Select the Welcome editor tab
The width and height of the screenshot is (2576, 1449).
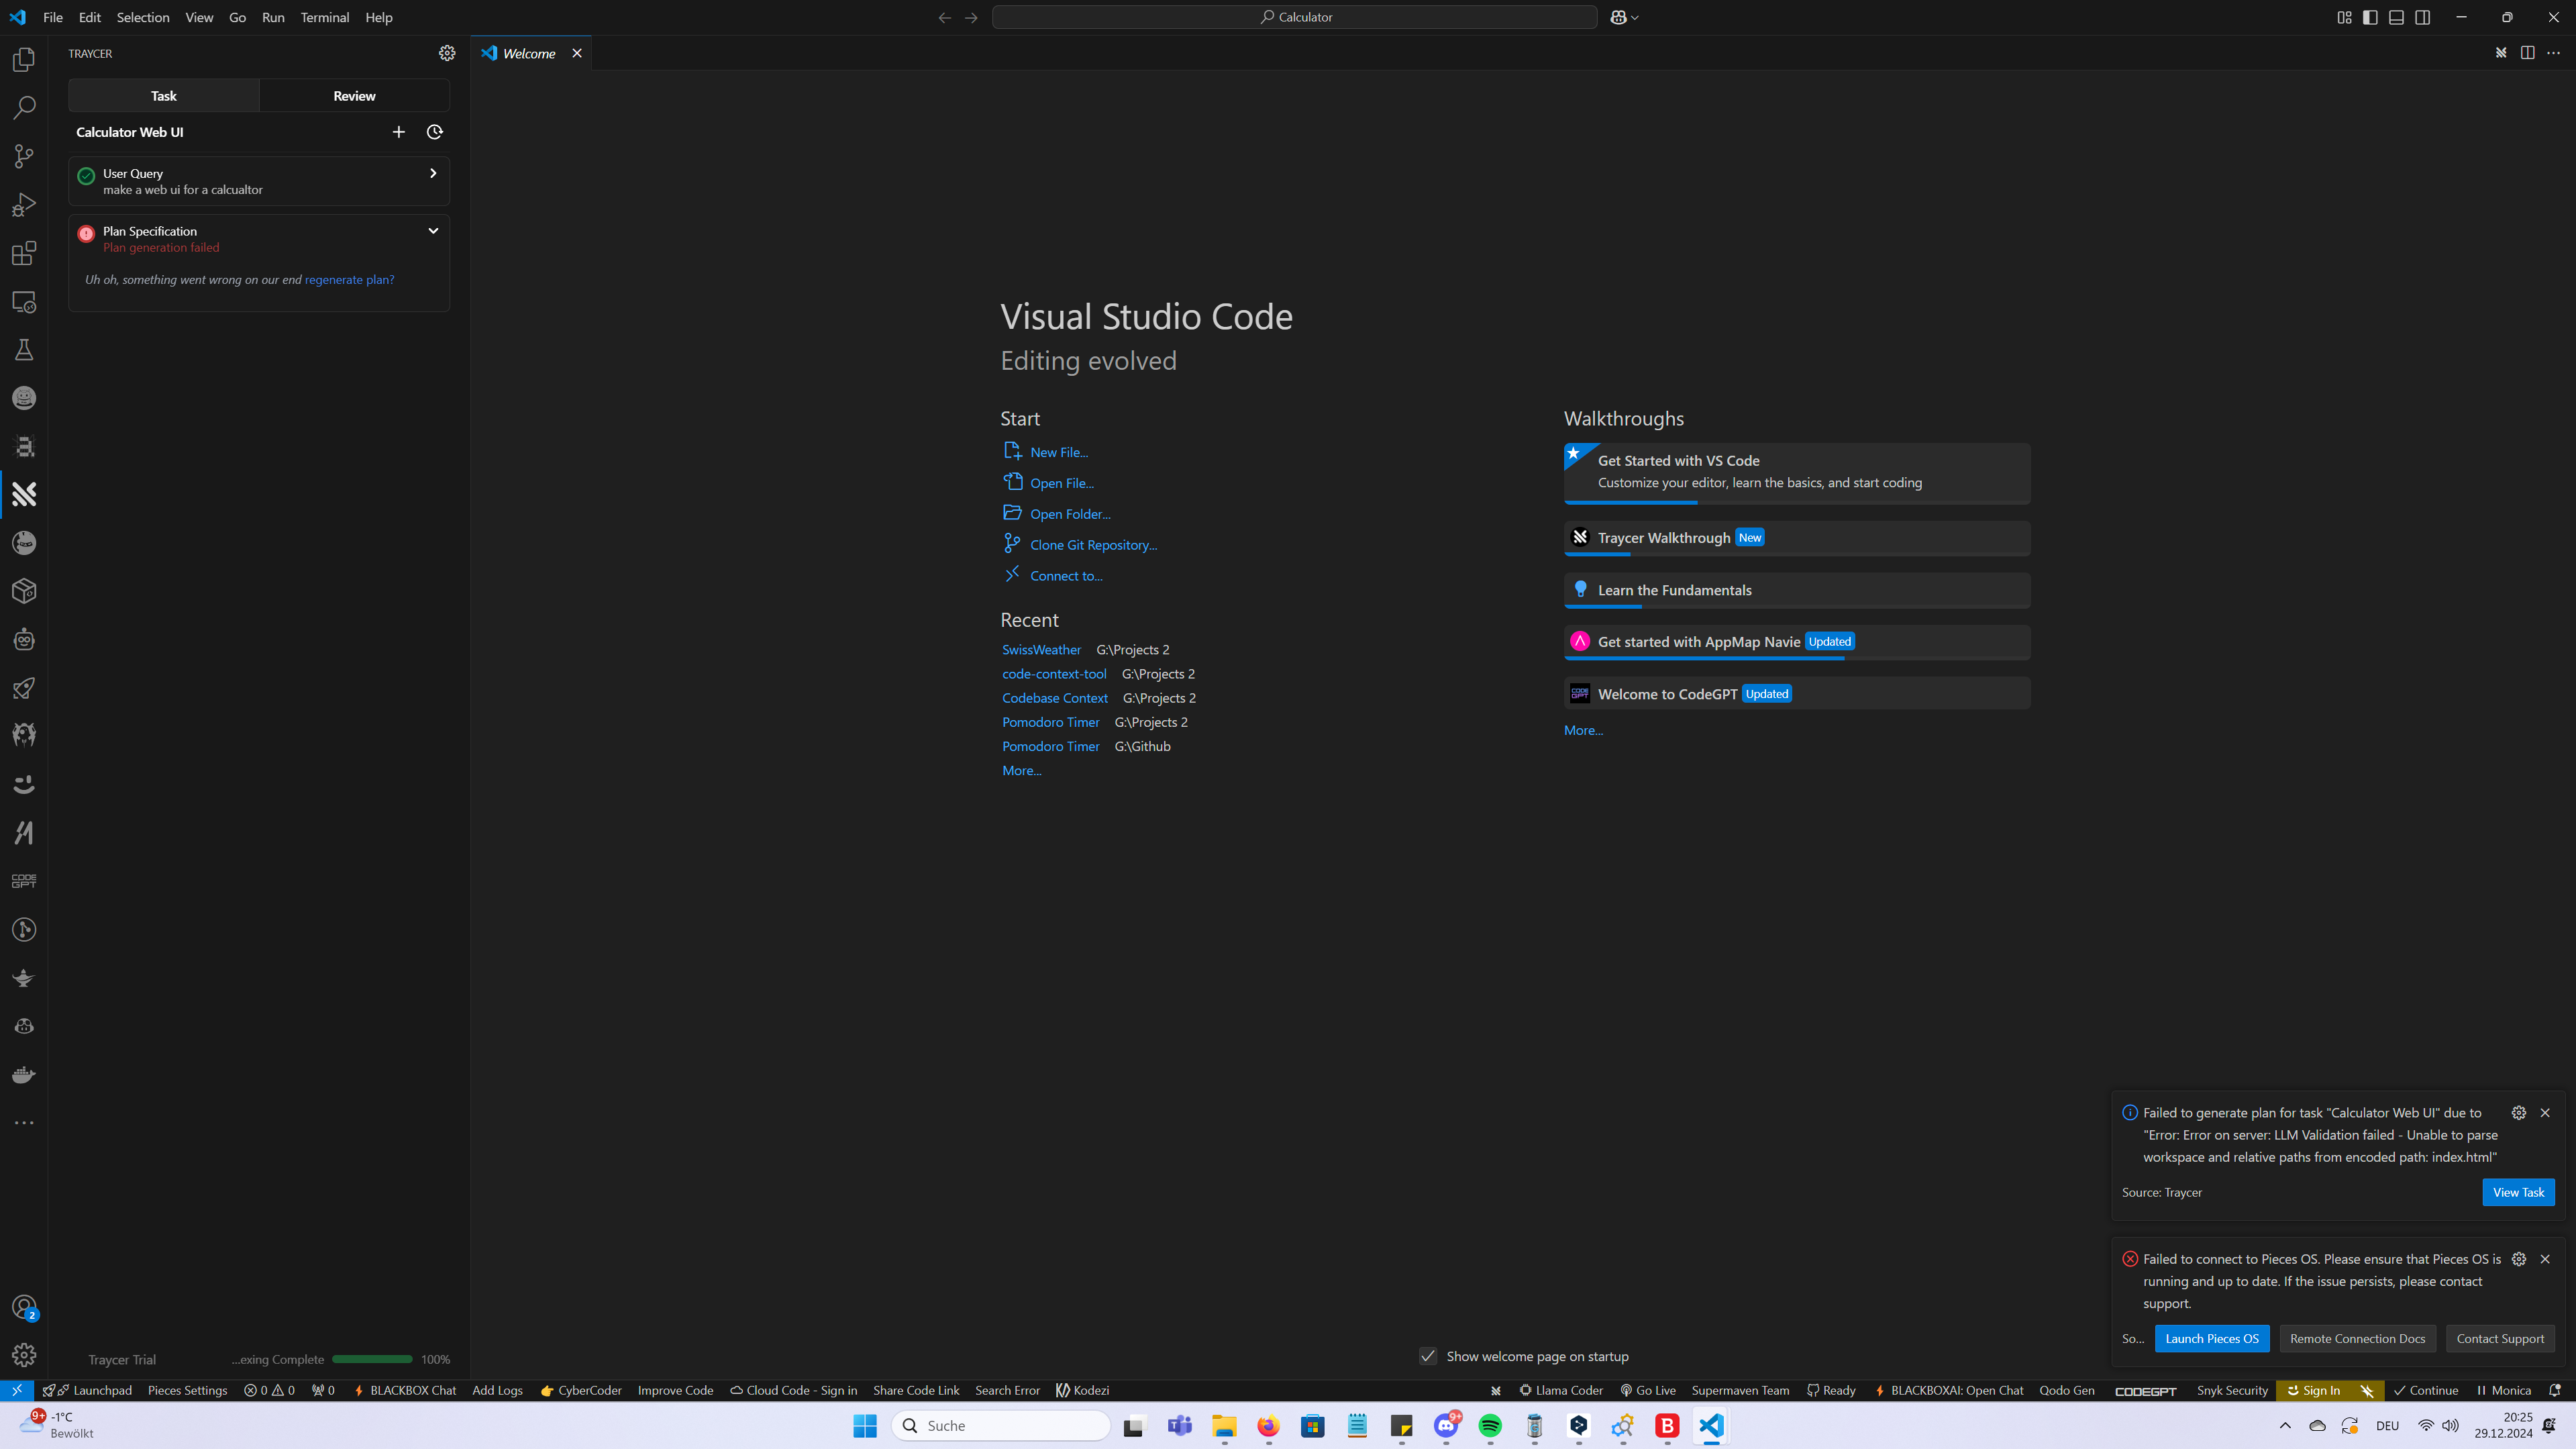(529, 53)
